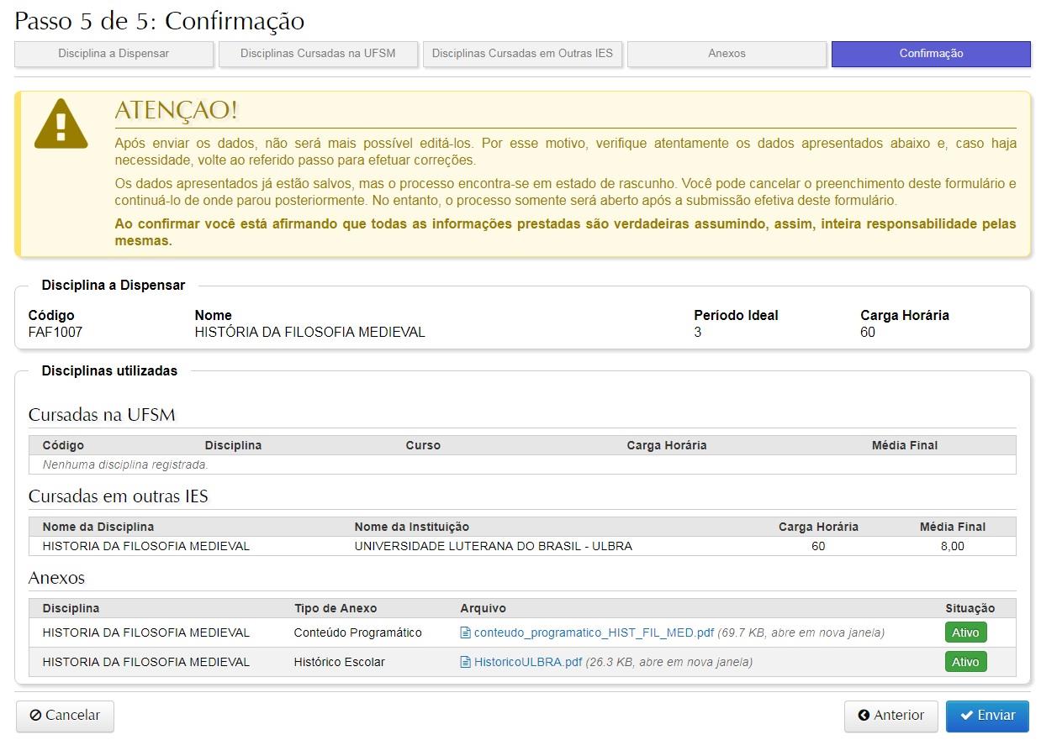Click Ativo badge for Conteúdo Programático row

(965, 632)
